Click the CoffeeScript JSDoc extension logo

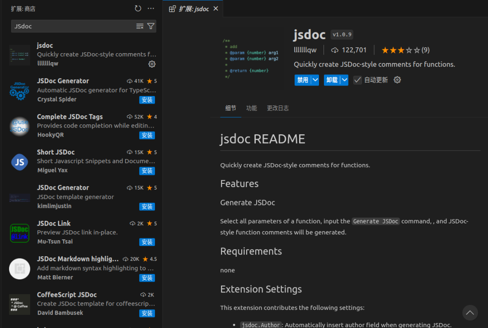click(19, 305)
